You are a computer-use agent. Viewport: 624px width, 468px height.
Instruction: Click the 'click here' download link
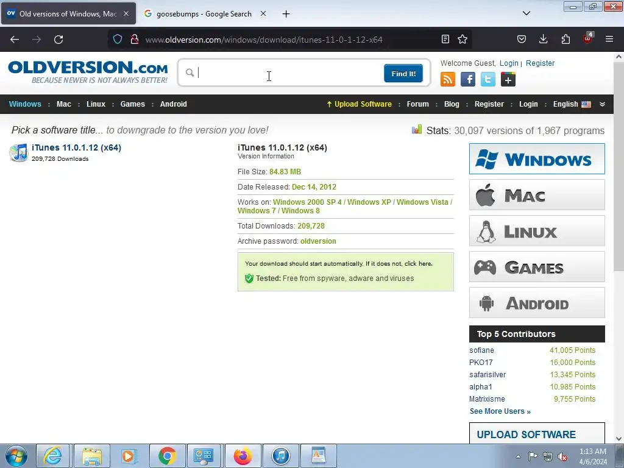click(418, 263)
